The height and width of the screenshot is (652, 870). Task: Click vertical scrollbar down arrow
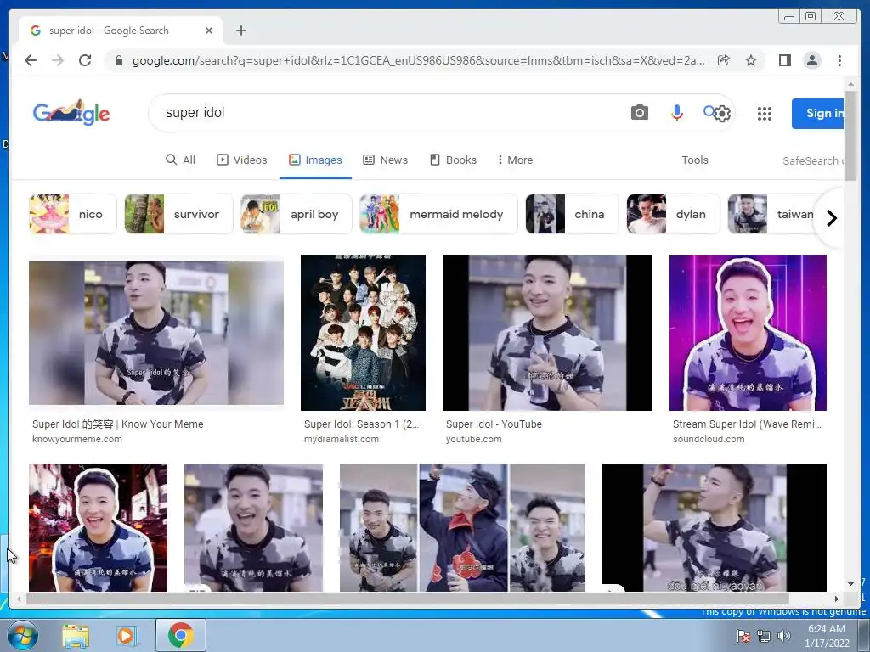click(x=850, y=584)
